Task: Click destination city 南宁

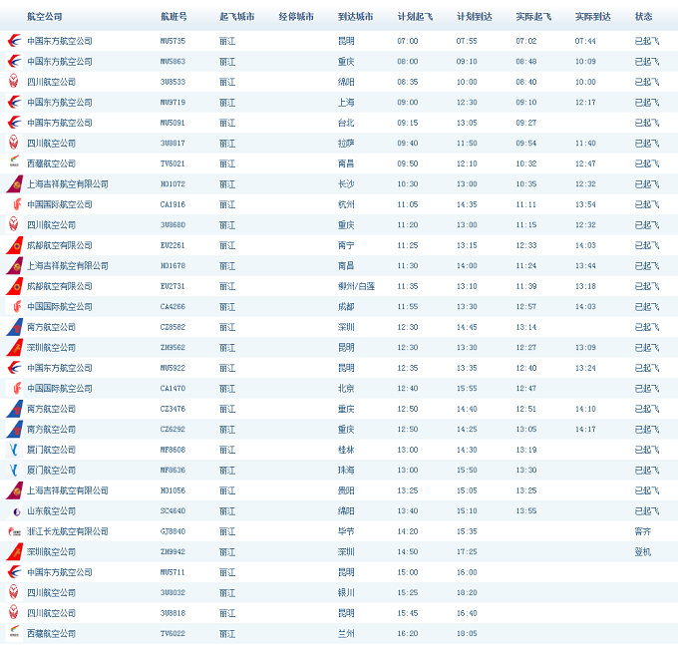Action: 346,245
